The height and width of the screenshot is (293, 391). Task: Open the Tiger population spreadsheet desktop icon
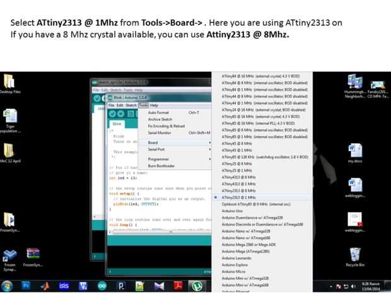10,121
